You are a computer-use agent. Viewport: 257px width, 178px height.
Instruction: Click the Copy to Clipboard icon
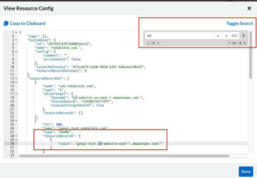6,23
